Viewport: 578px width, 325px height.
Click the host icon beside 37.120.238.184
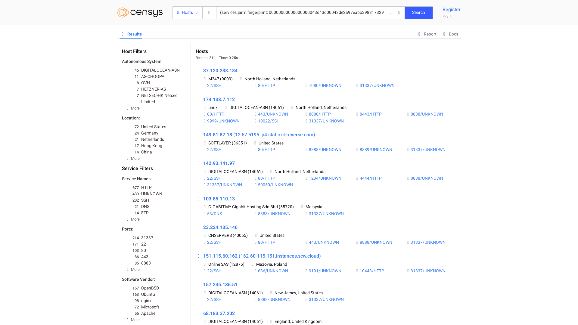tap(199, 70)
